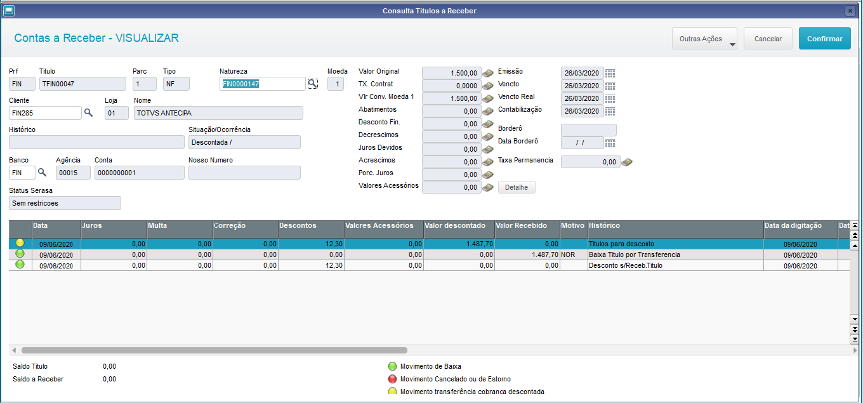Expand the Outras Ações dropdown
Viewport: 863px width, 403px height.
point(704,39)
